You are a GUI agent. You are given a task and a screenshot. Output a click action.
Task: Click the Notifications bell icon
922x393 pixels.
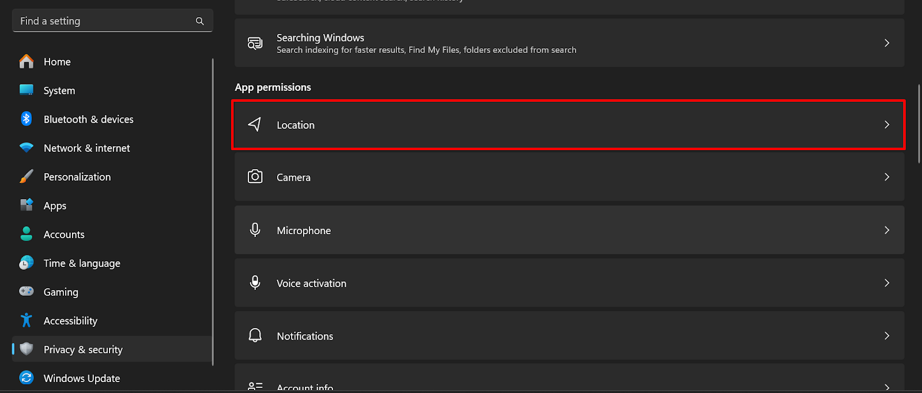point(255,335)
